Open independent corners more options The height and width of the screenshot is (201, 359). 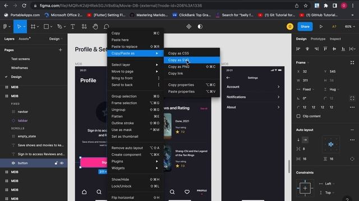tap(352, 107)
